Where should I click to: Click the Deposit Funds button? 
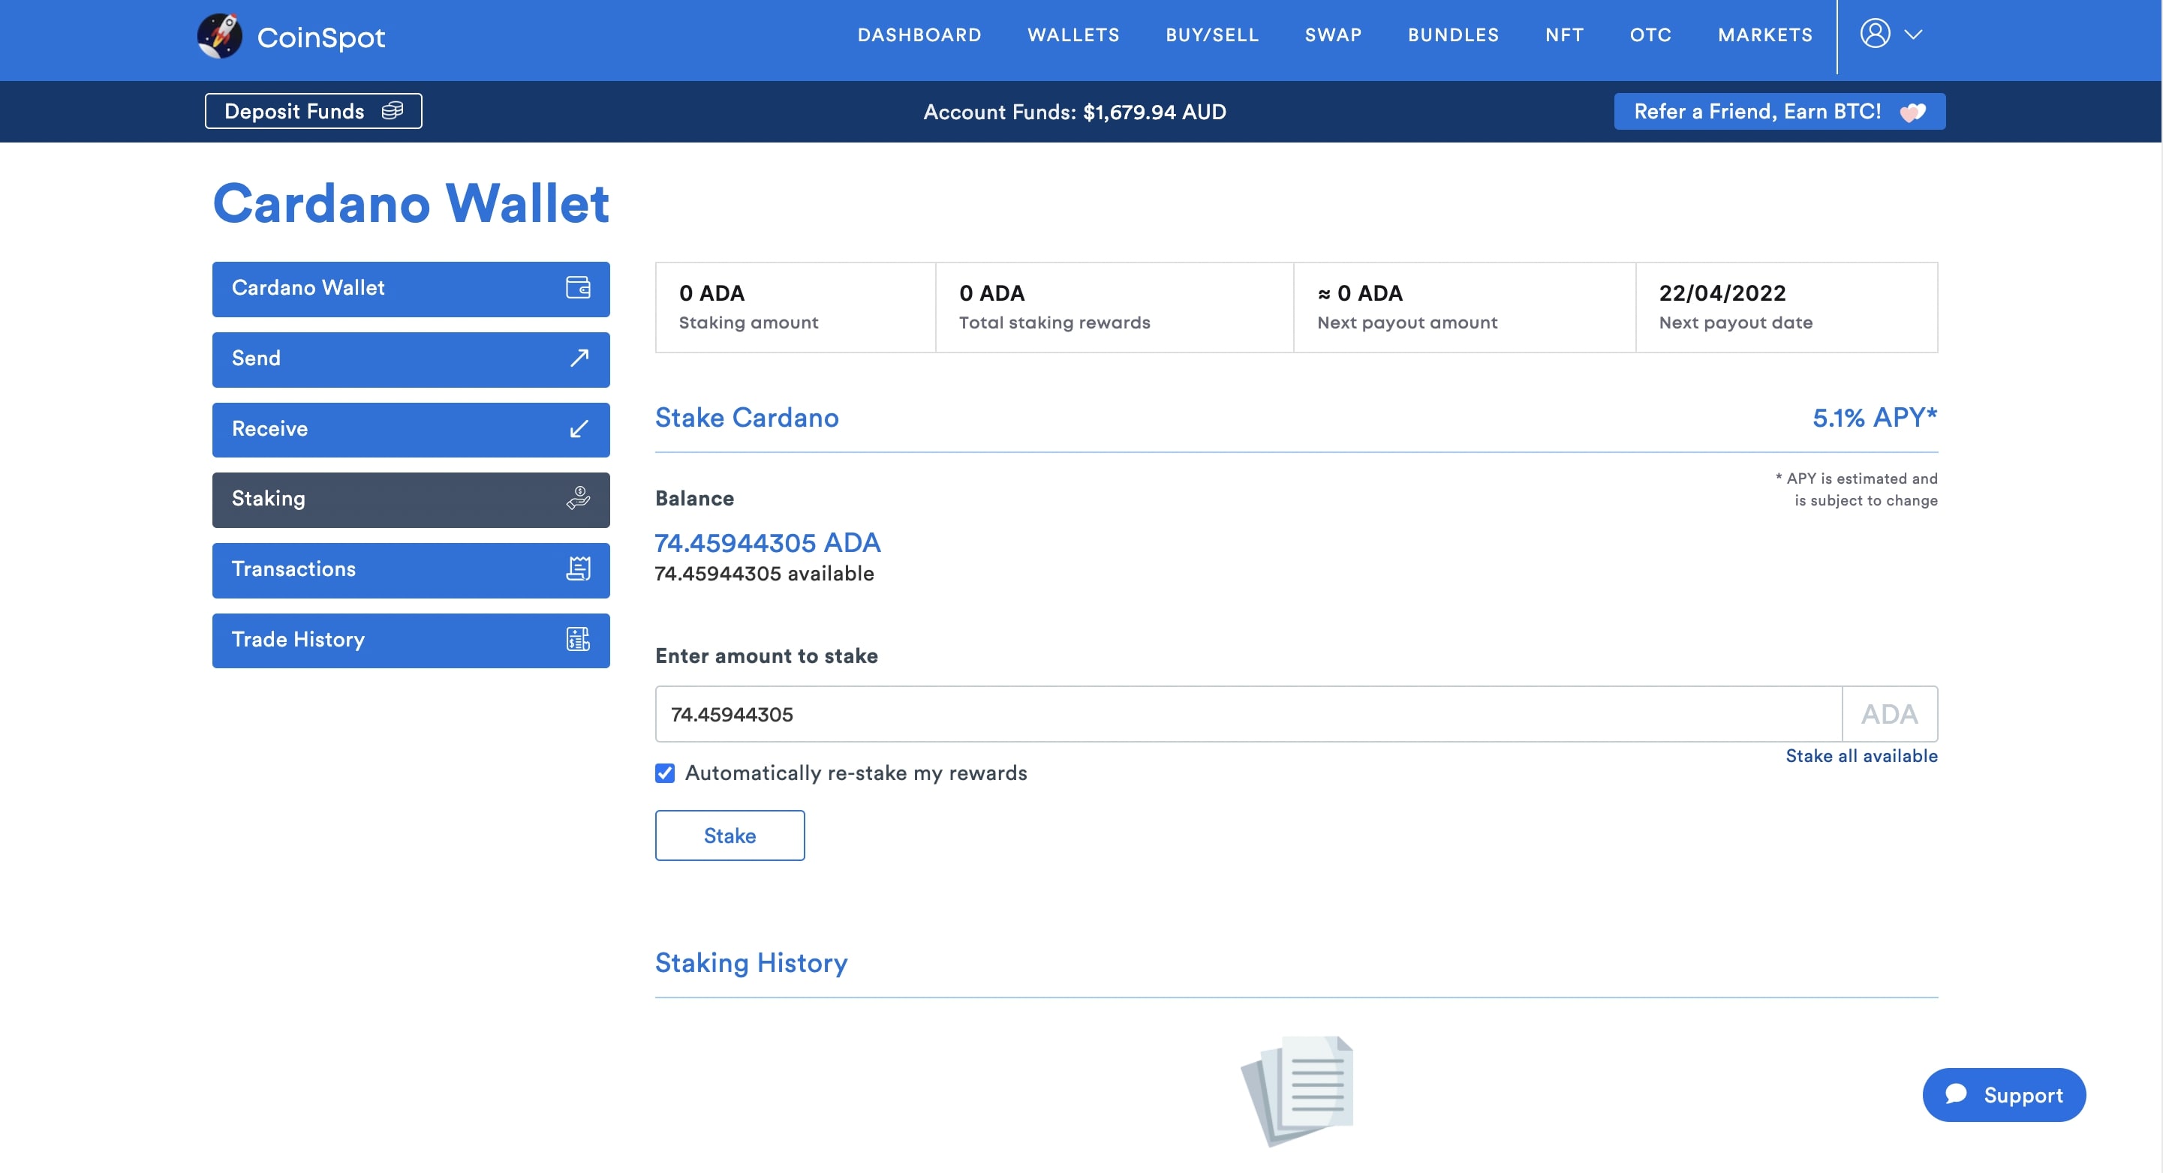click(313, 111)
